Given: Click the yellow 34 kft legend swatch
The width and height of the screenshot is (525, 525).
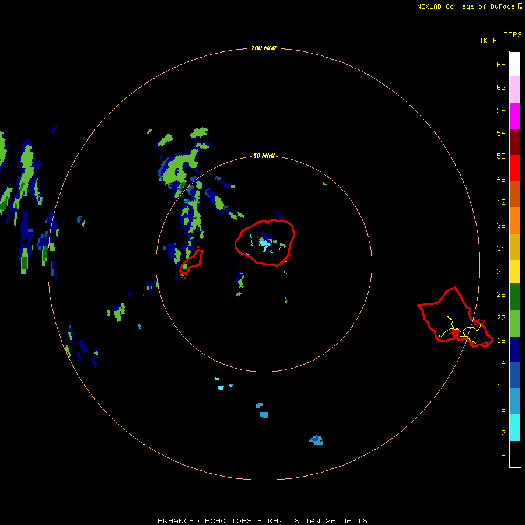Looking at the screenshot, I should (515, 271).
